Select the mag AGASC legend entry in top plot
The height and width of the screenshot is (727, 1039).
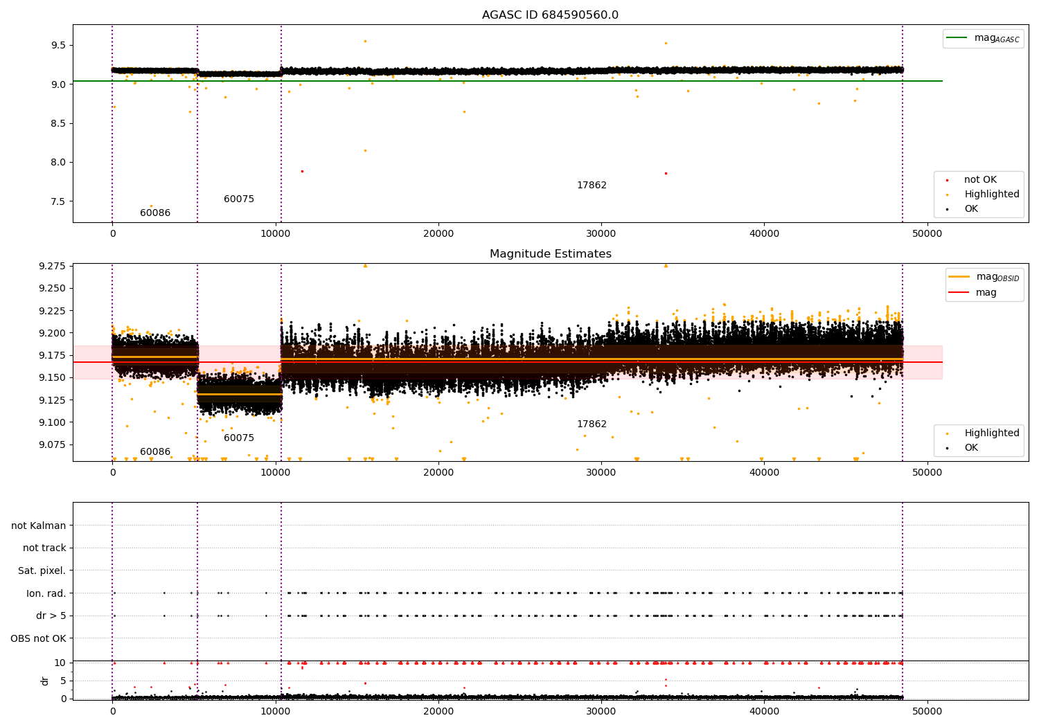984,38
